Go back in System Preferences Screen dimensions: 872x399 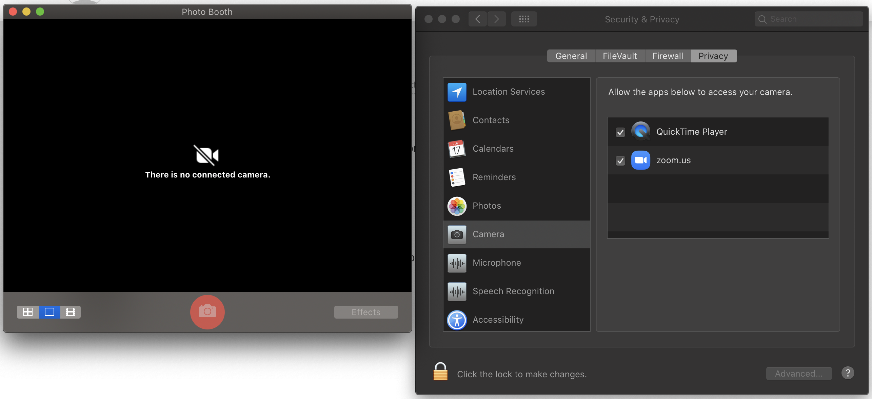click(478, 19)
